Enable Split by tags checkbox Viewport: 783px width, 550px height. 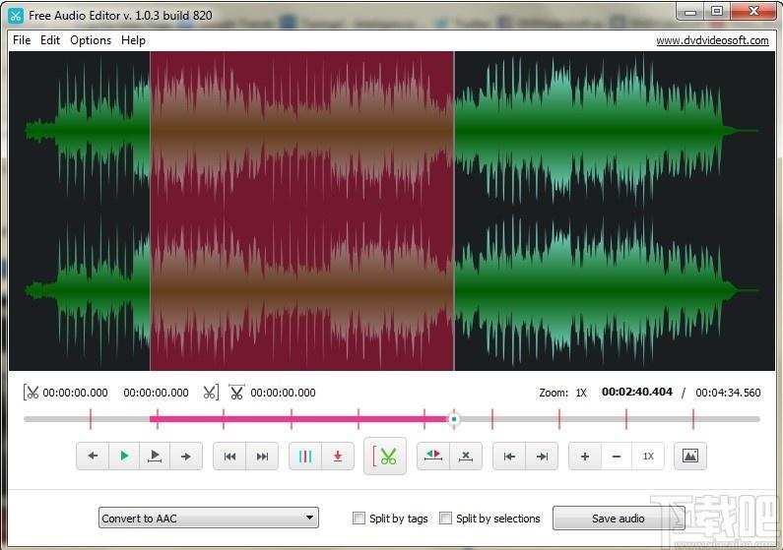click(x=359, y=519)
